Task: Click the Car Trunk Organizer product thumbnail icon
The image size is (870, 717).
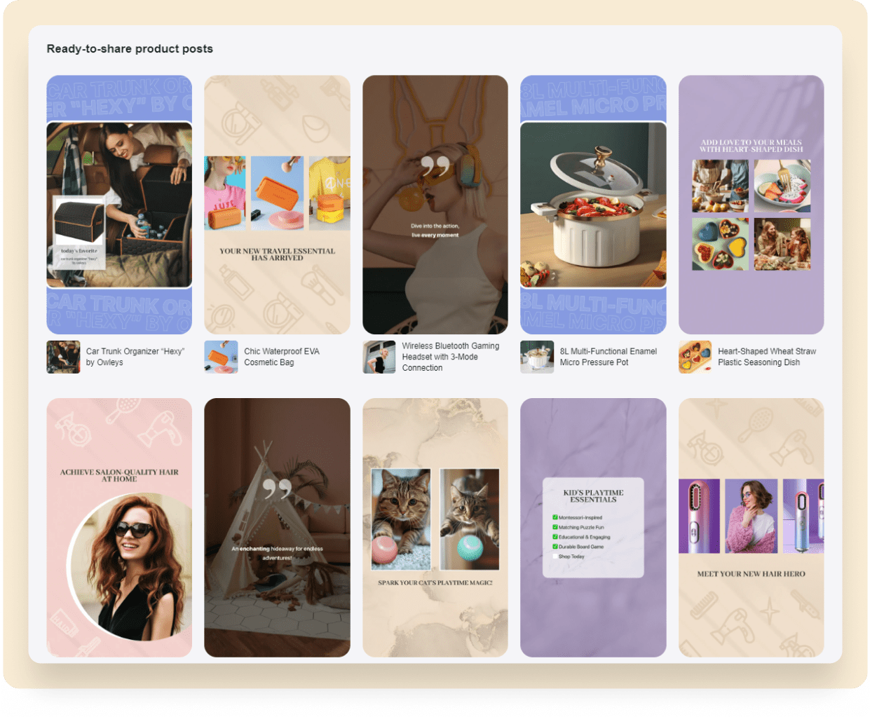Action: 63,357
